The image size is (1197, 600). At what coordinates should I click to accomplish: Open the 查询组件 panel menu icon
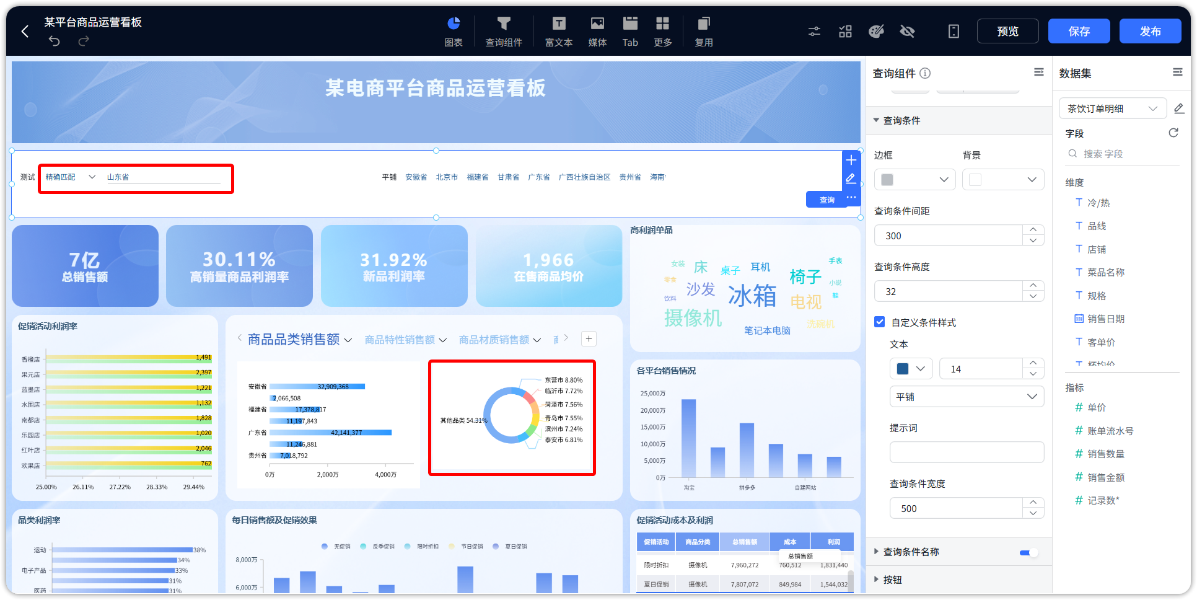pyautogui.click(x=1038, y=73)
